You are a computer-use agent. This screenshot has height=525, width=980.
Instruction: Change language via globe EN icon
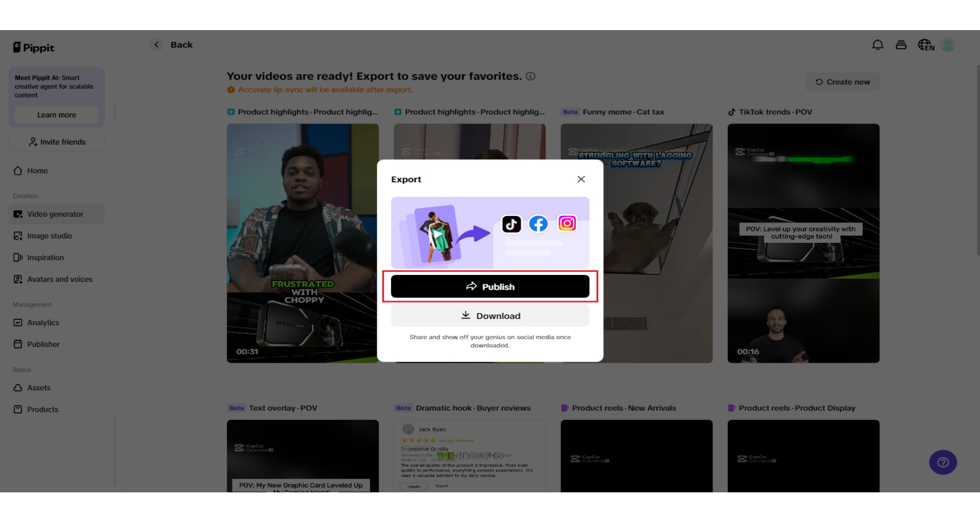click(x=925, y=45)
